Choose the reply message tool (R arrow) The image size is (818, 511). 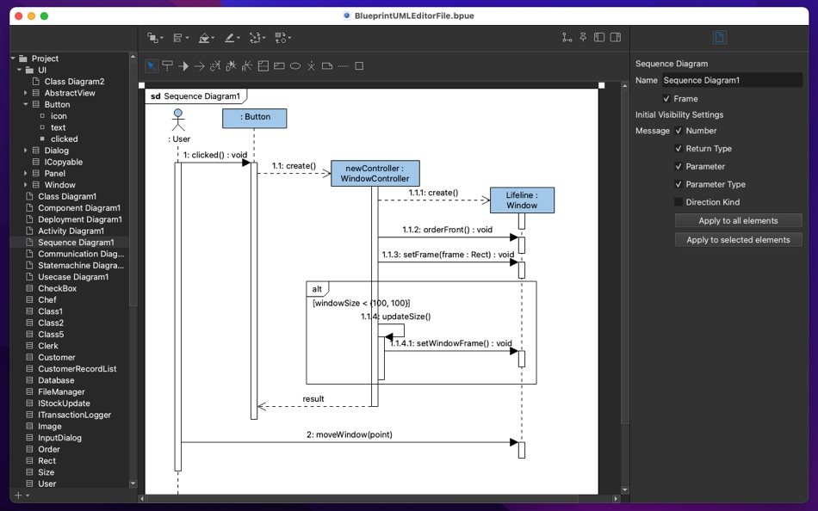[x=247, y=65]
